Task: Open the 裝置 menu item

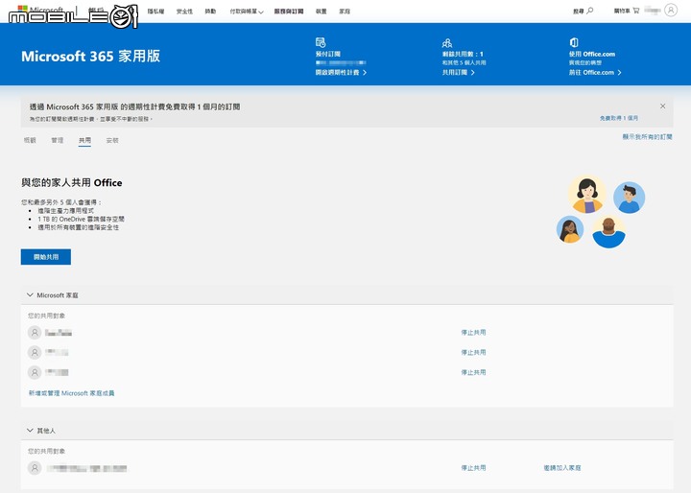Action: click(x=322, y=12)
